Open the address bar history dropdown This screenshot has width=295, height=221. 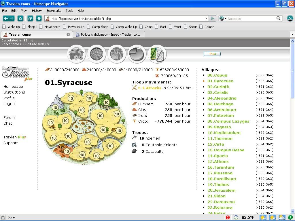[206, 18]
